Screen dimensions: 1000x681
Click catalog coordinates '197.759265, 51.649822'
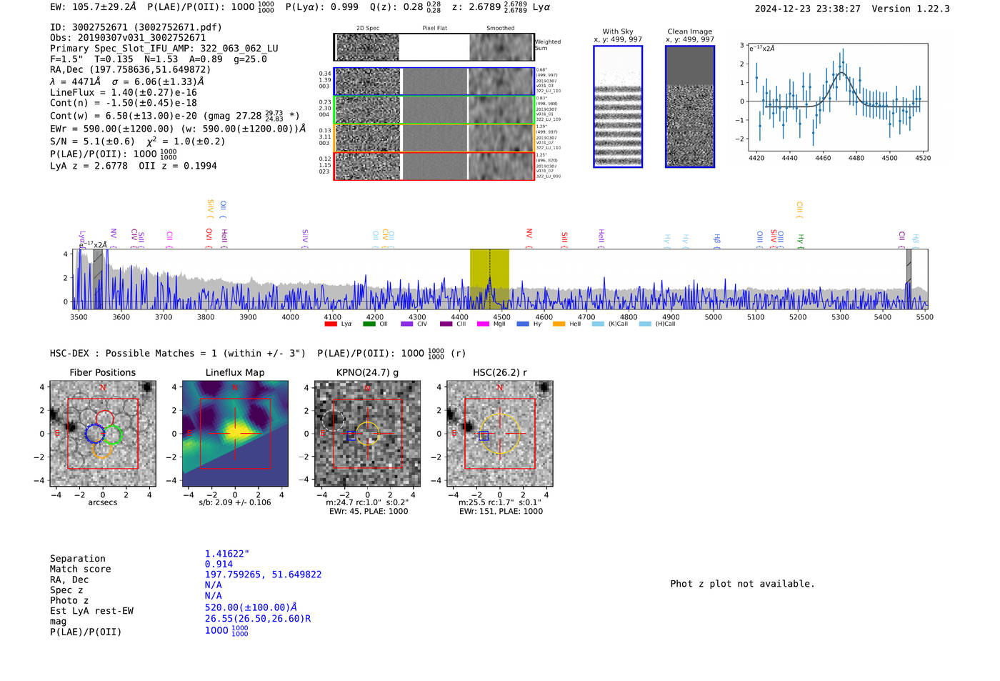tap(263, 575)
